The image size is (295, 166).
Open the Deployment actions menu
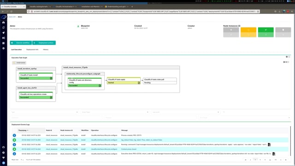click(x=44, y=43)
